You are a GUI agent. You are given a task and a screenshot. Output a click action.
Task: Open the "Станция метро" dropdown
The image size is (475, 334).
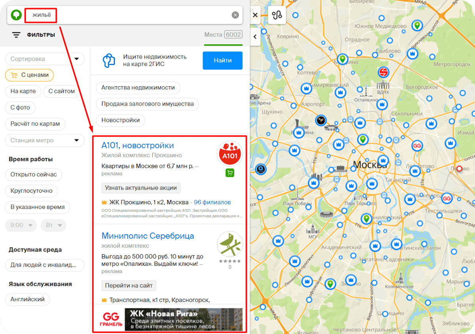pyautogui.click(x=45, y=140)
